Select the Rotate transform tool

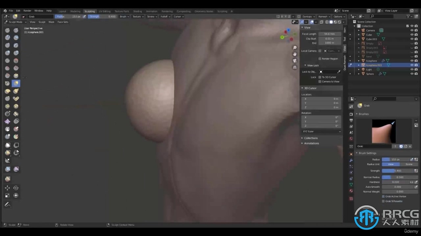click(16, 188)
